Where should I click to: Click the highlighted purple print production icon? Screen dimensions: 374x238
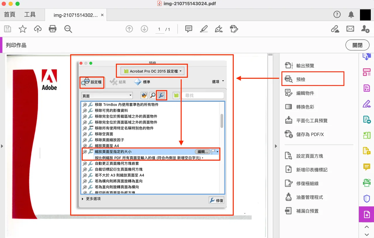point(366,214)
